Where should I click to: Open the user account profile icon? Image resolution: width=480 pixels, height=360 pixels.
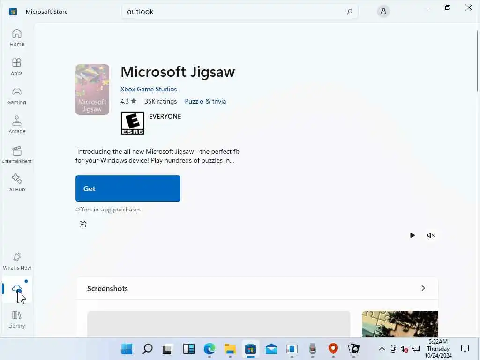coord(383,12)
